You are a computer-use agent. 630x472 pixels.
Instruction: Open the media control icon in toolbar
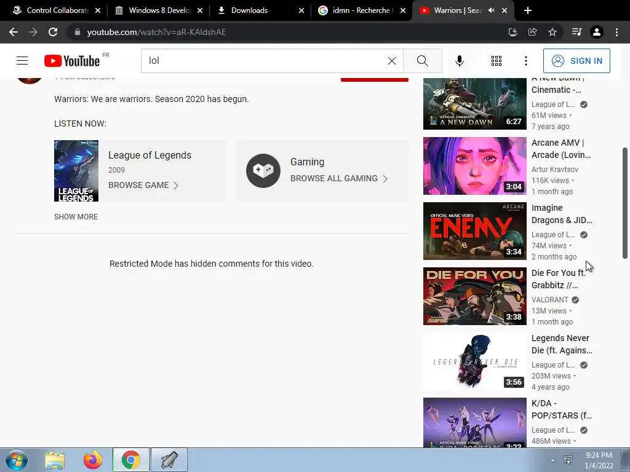(576, 32)
